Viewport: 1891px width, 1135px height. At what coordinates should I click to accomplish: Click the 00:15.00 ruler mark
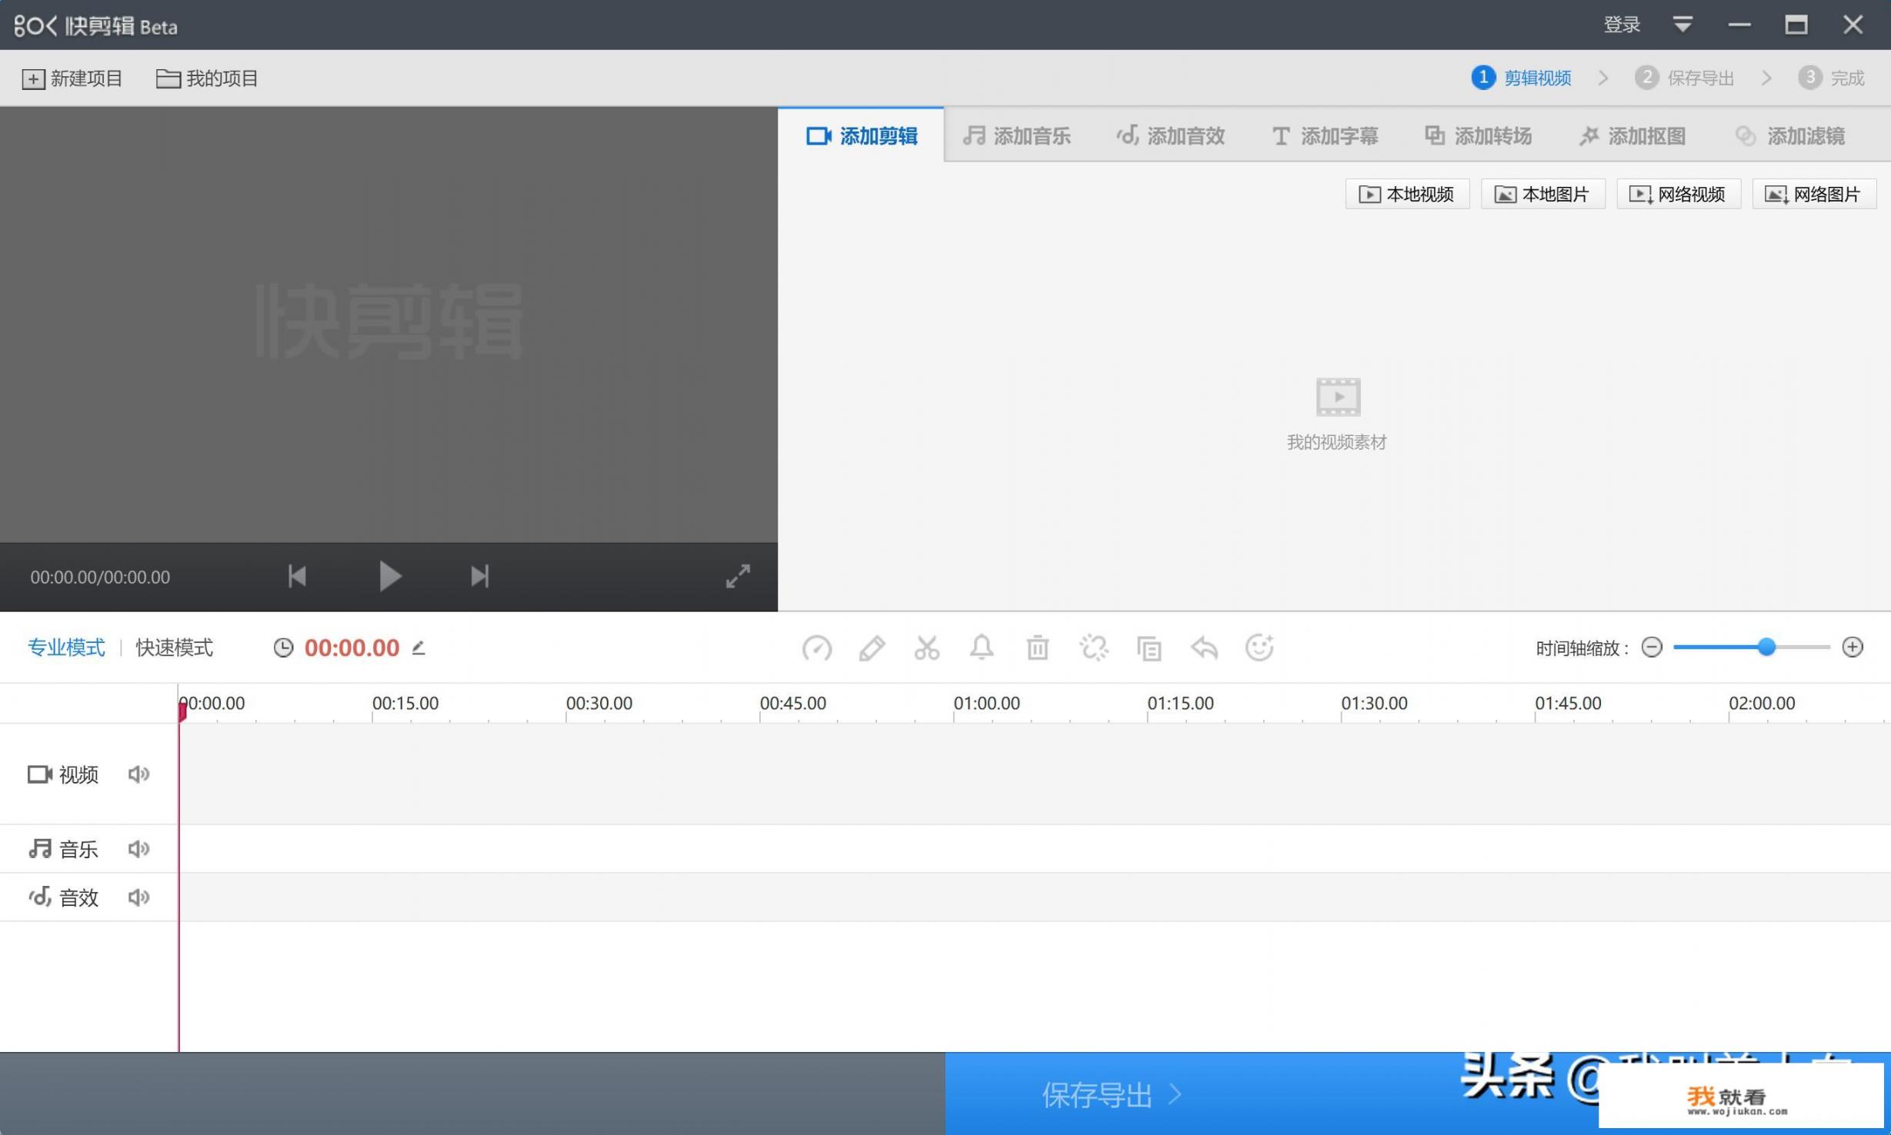point(405,703)
